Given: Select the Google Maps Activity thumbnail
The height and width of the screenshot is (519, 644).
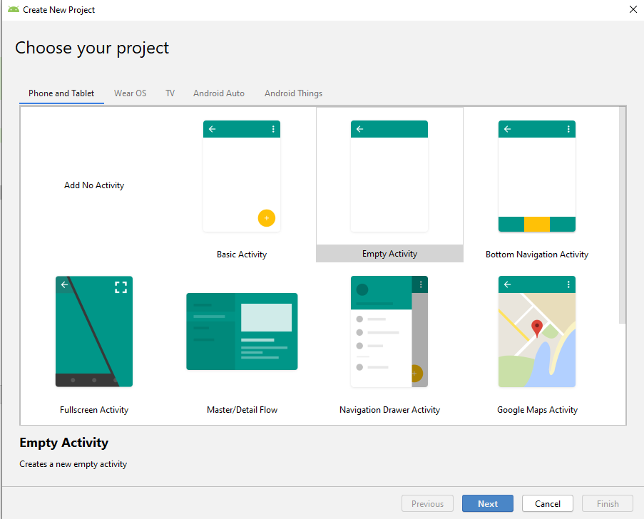Looking at the screenshot, I should tap(537, 332).
